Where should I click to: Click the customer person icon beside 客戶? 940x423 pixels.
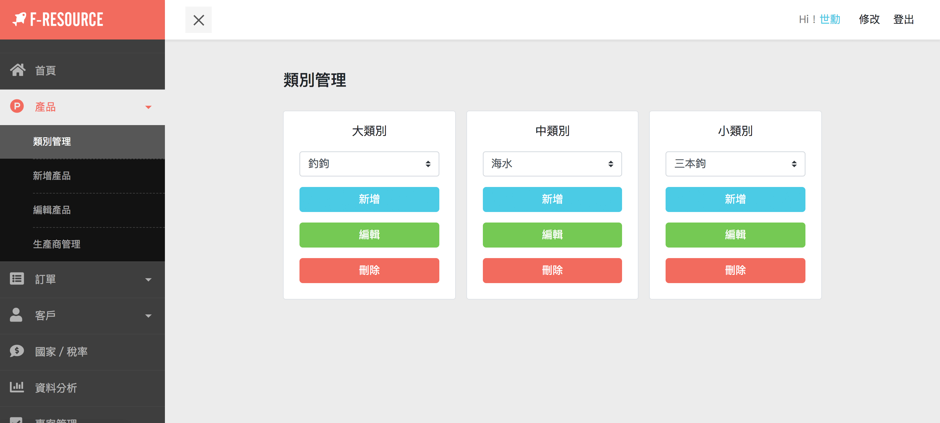(x=16, y=315)
